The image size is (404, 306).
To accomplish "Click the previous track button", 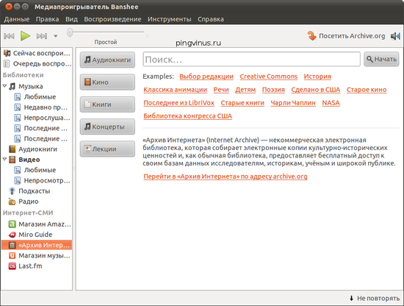I will [x=9, y=36].
